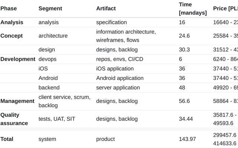The width and height of the screenshot is (238, 148).
Task: Click the Phase column header
Action: pos(9,9)
